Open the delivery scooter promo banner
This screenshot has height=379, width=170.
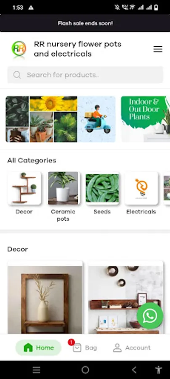[61, 119]
